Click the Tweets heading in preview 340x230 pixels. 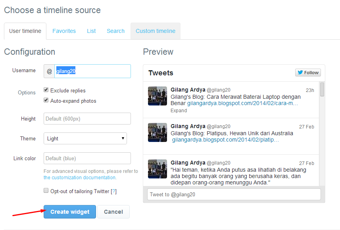tap(161, 73)
